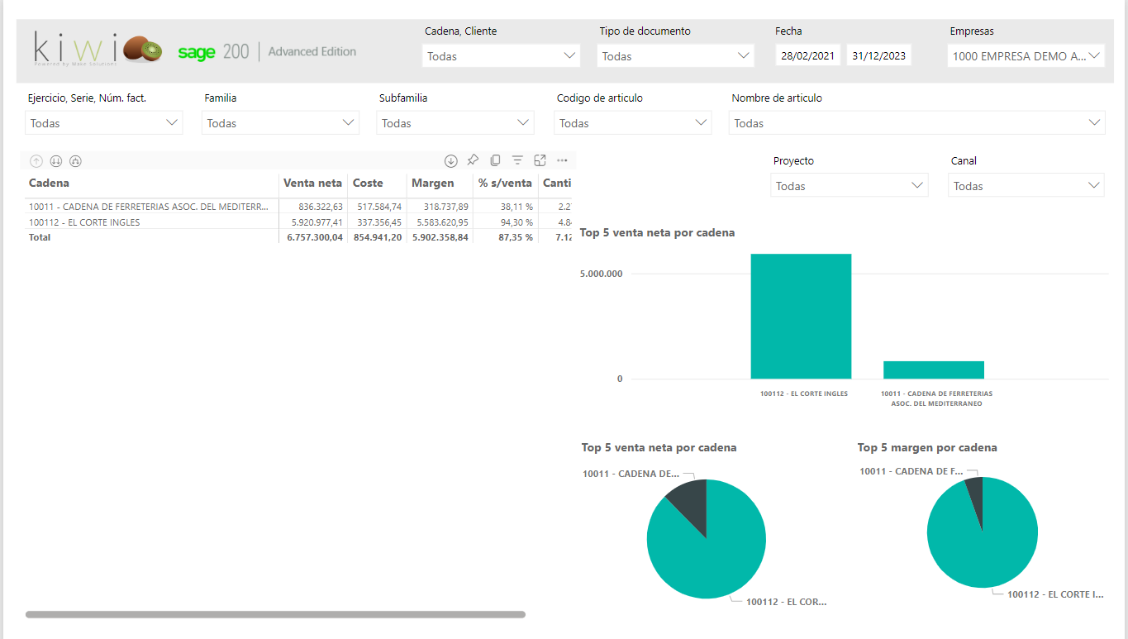Open the Cadena, Cliente dropdown
The height and width of the screenshot is (639, 1128).
[x=501, y=56]
